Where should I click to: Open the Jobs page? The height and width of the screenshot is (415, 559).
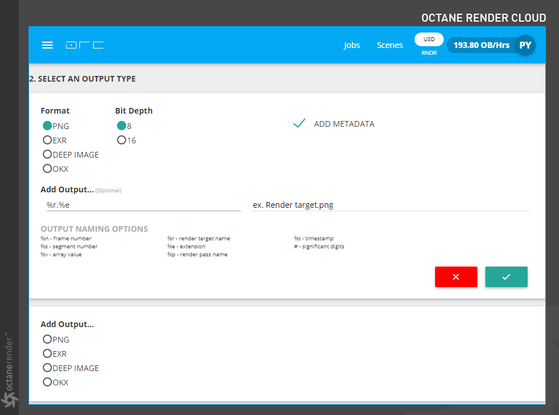pos(352,45)
